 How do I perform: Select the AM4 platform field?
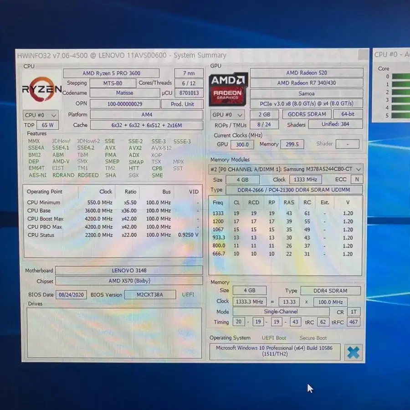[147, 114]
